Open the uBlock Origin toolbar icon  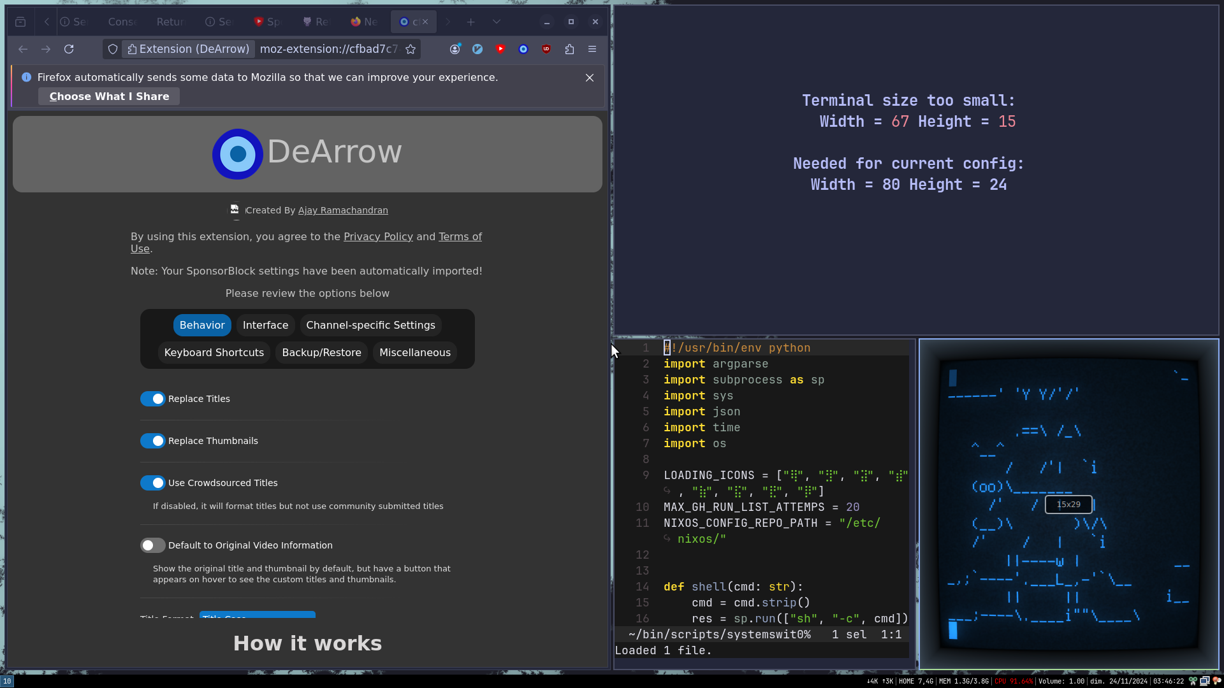pos(546,49)
